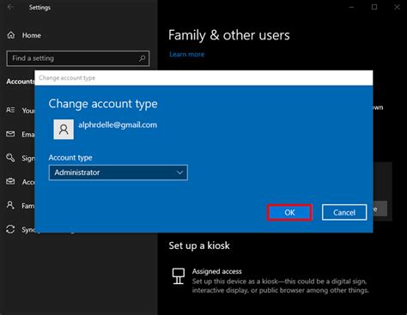Viewport: 407px width, 315px height.
Task: Click the search magnifier icon
Action: point(142,58)
